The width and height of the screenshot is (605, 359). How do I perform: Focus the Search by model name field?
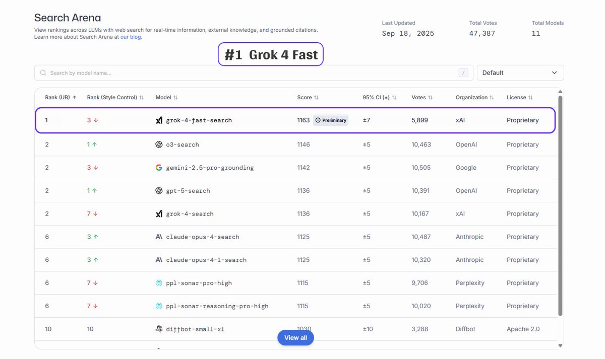[x=254, y=73]
